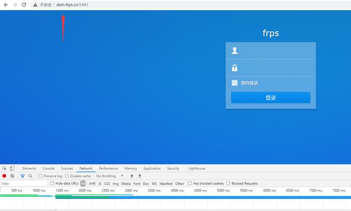Enable the Disable cache checkbox

(67, 176)
